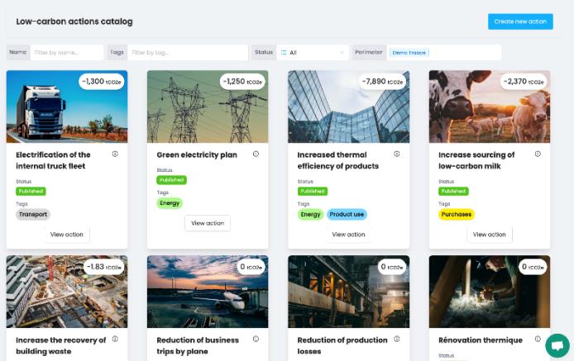Click info icon on Increased thermal efficiency card
The image size is (574, 361).
coord(396,154)
